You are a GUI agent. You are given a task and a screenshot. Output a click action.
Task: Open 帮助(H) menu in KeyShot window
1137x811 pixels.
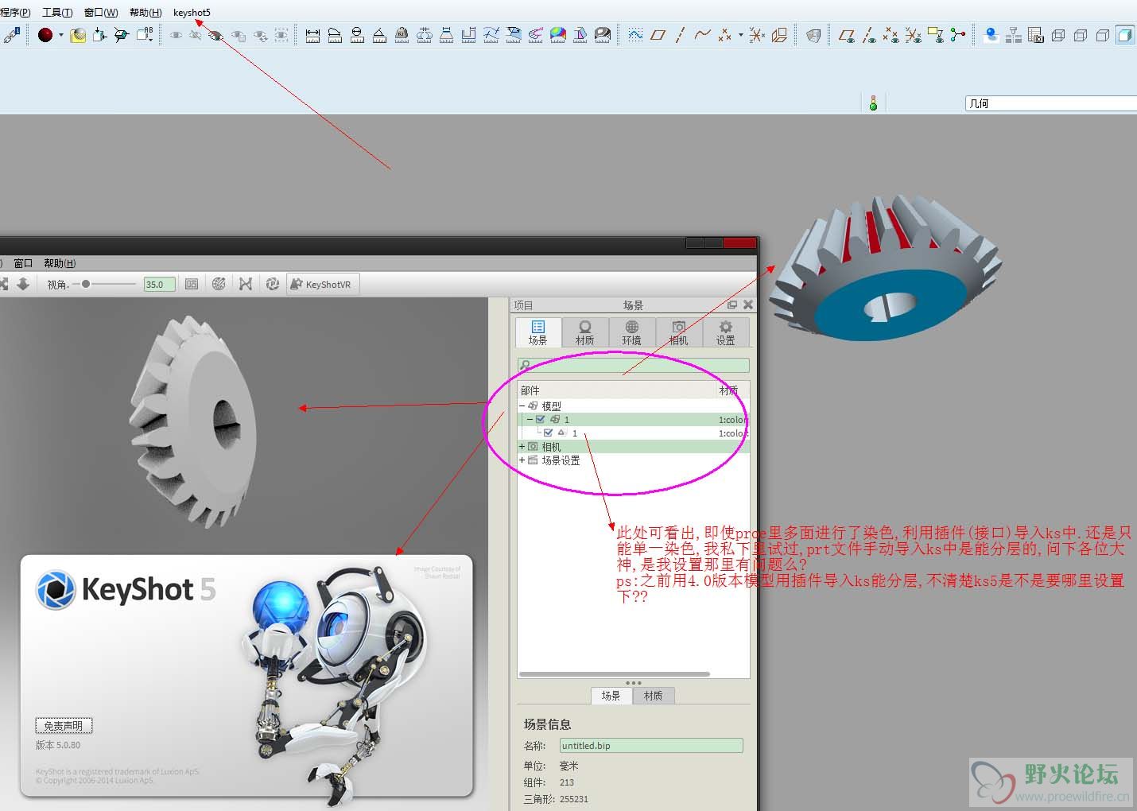tap(60, 263)
